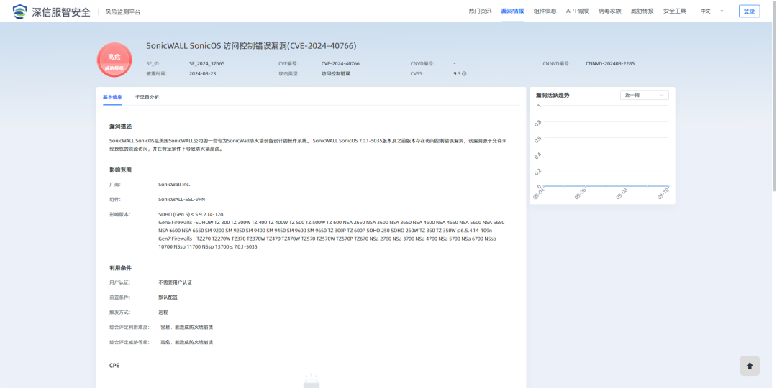Viewport: 777px width, 388px height.
Task: Click the disclosure date 2024-08-23
Action: point(203,73)
